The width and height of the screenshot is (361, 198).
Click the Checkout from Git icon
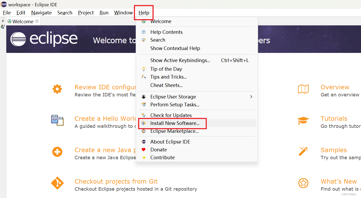57,183
